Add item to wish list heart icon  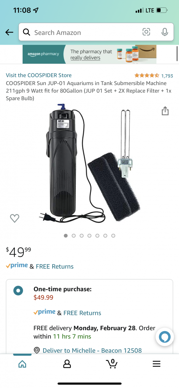coord(15,218)
